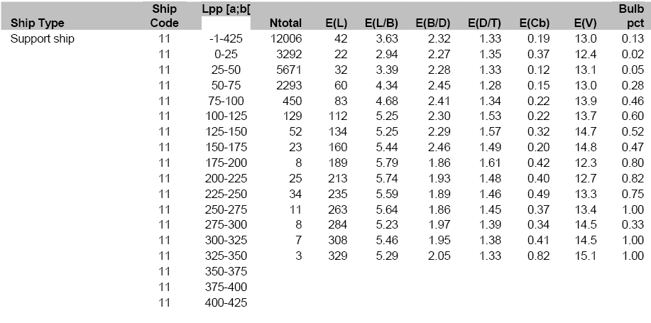Click the Ship Code column header
This screenshot has height=323, width=651.
coord(165,16)
